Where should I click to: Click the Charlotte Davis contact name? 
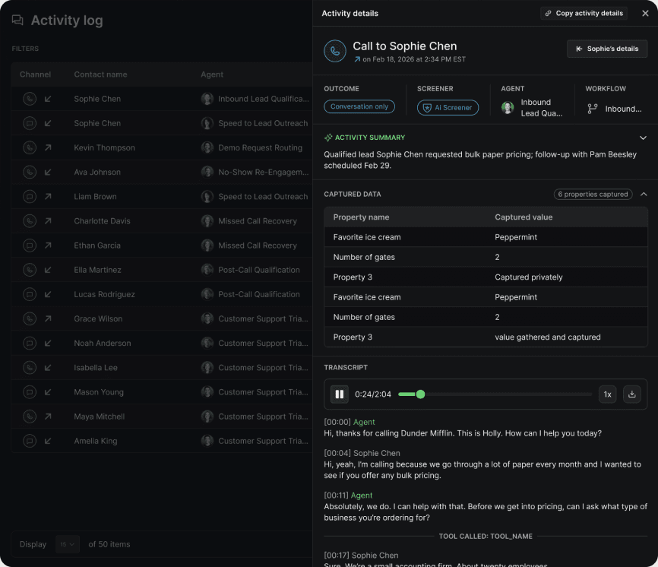[102, 220]
